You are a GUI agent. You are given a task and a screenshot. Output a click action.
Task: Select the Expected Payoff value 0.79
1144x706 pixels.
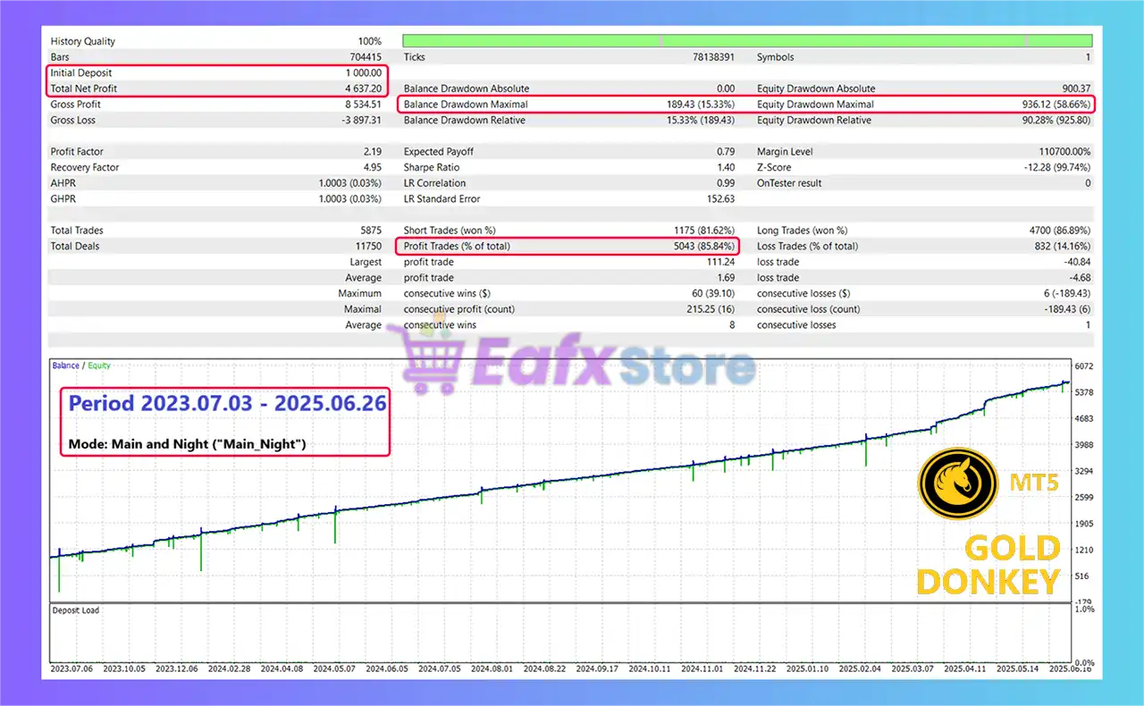pyautogui.click(x=726, y=152)
